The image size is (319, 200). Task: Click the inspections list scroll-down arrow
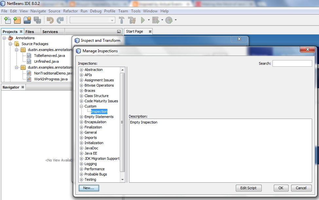click(122, 179)
